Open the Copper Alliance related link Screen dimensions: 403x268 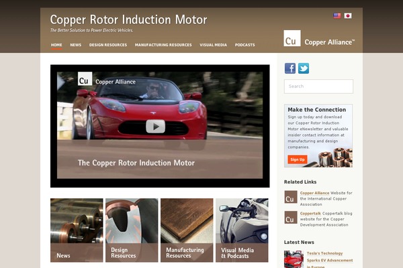coord(314,193)
